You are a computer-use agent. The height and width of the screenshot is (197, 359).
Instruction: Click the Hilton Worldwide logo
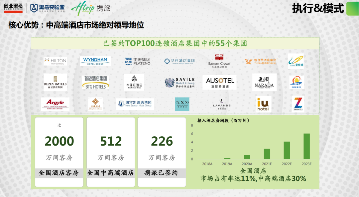[x=55, y=61]
